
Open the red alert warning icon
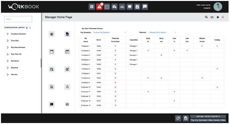click(x=99, y=7)
